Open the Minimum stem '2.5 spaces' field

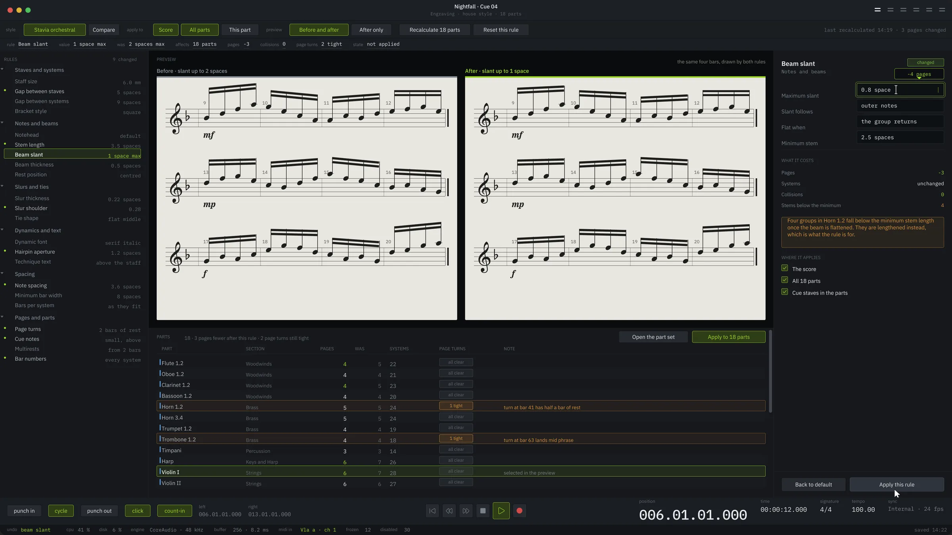900,138
